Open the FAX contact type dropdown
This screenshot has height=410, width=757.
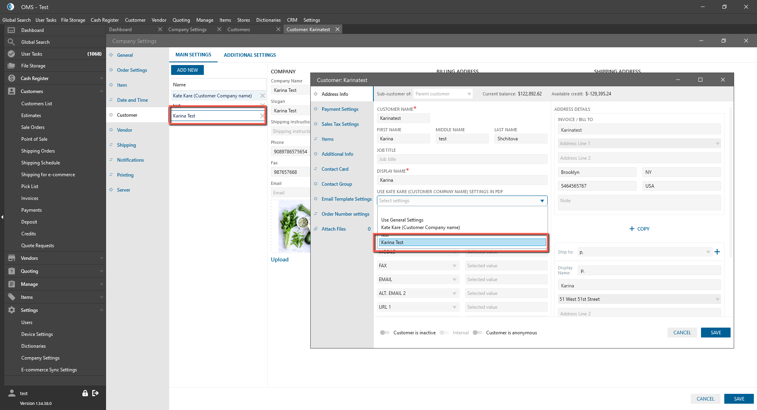[x=418, y=266]
